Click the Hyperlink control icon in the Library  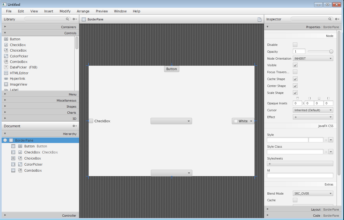[x=6, y=79]
